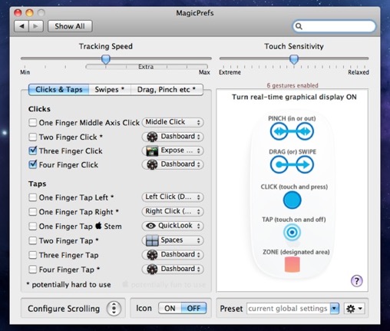This screenshot has width=390, height=331.
Task: Enable Two Finger Click checkbox
Action: [32, 137]
